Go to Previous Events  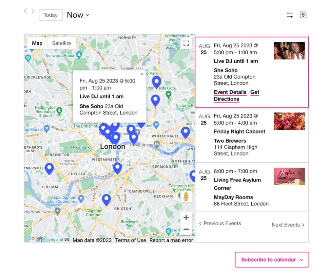tap(220, 224)
